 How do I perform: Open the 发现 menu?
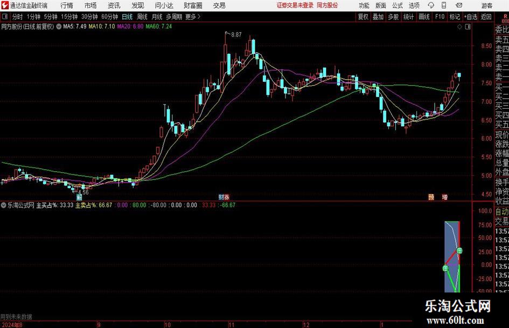138,5
